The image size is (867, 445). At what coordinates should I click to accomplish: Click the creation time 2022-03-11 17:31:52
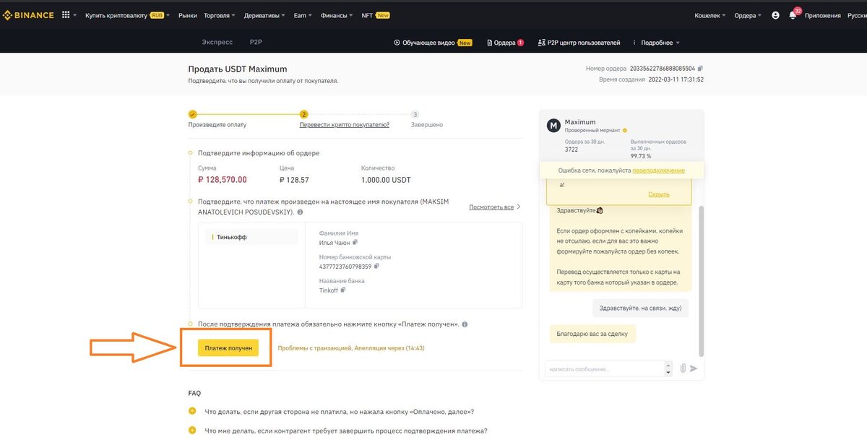click(x=676, y=79)
